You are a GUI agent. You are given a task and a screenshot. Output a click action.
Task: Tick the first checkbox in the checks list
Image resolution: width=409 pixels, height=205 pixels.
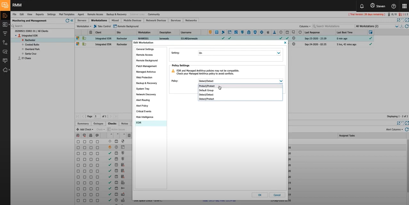[x=78, y=141]
